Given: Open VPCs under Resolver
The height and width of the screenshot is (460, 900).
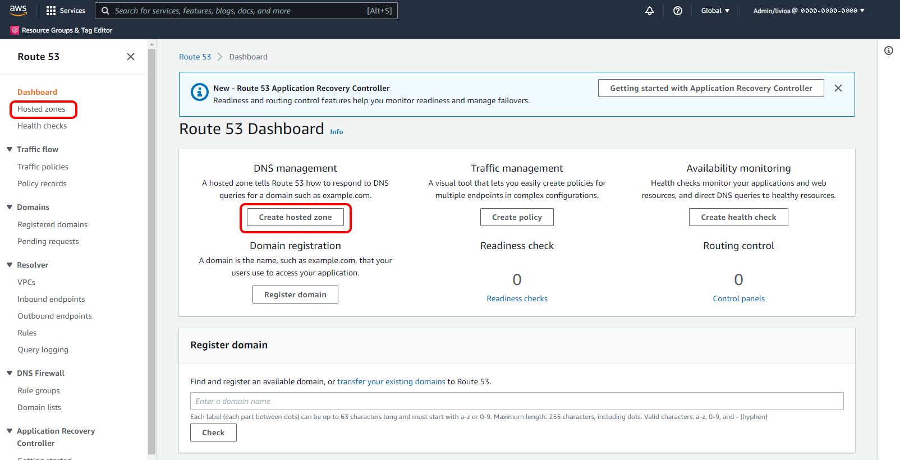Looking at the screenshot, I should click(x=26, y=282).
